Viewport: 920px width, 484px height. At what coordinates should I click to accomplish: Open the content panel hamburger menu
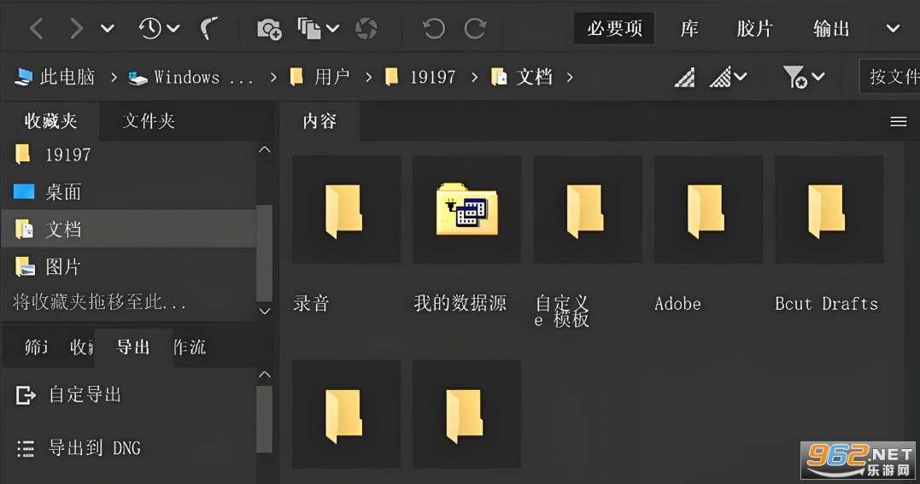point(899,121)
